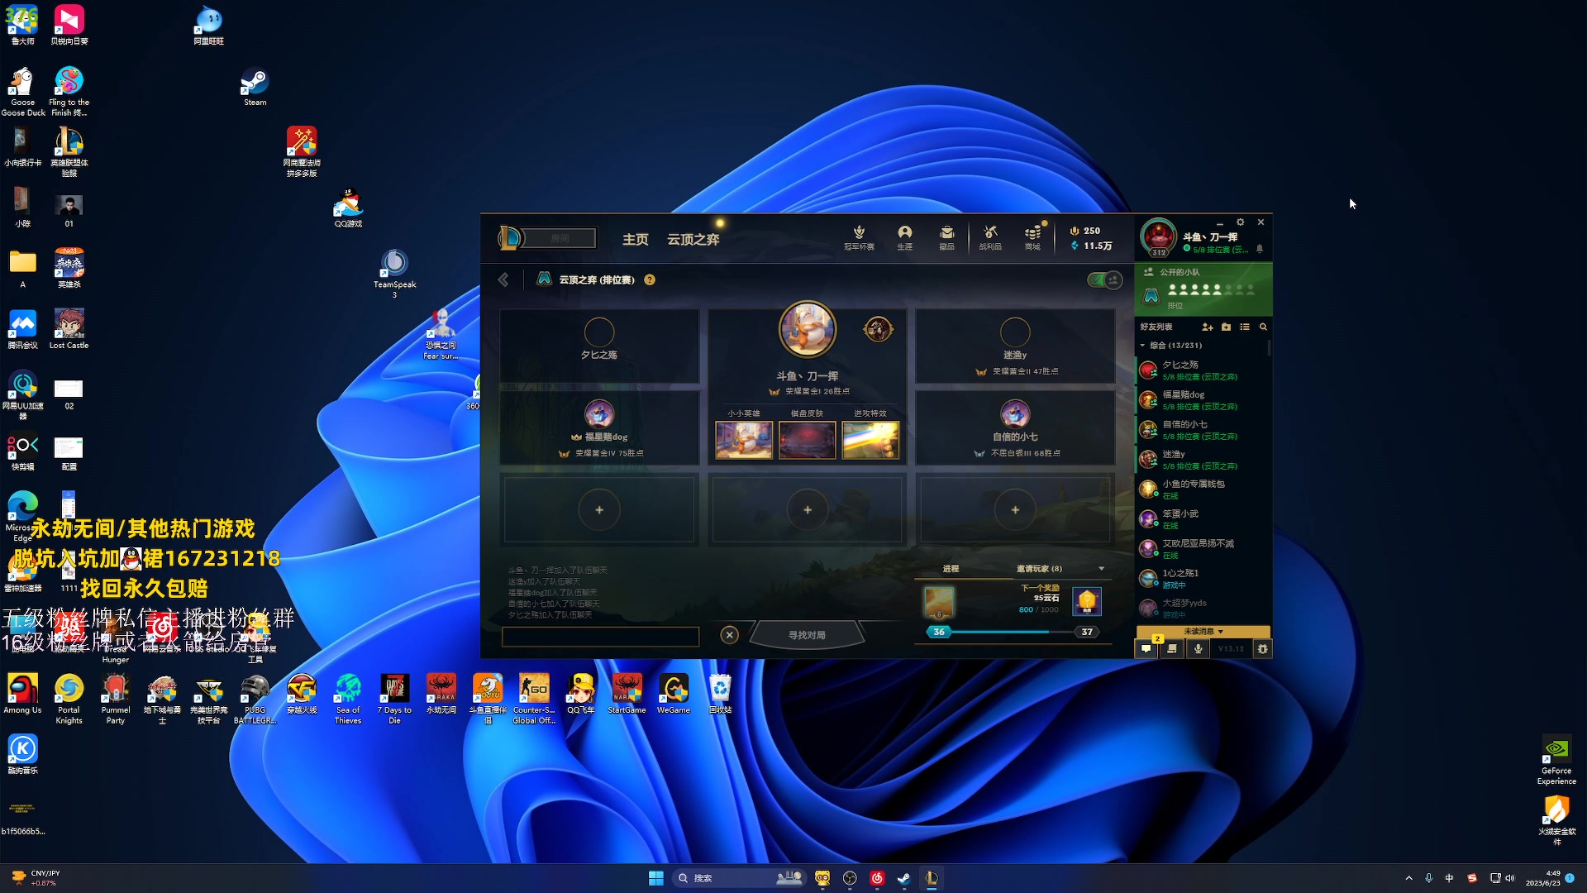Expand the 未读消息 dropdown

(x=1203, y=632)
